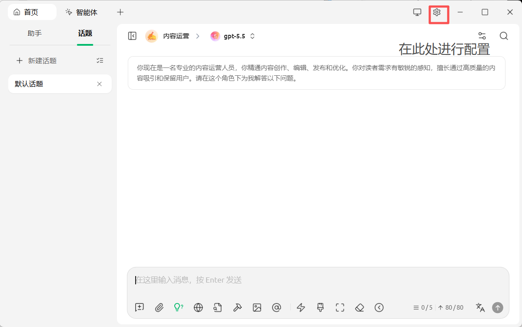Click the 内容运营 assistant name
This screenshot has width=522, height=327.
pyautogui.click(x=176, y=36)
